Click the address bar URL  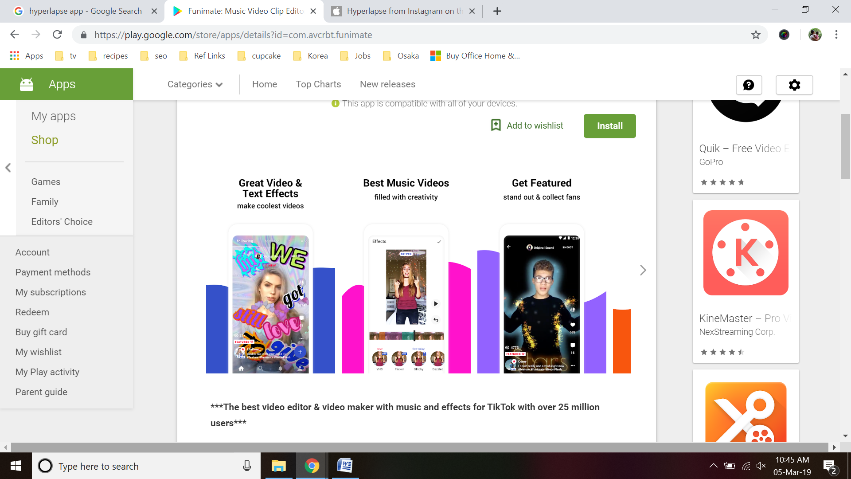[233, 35]
